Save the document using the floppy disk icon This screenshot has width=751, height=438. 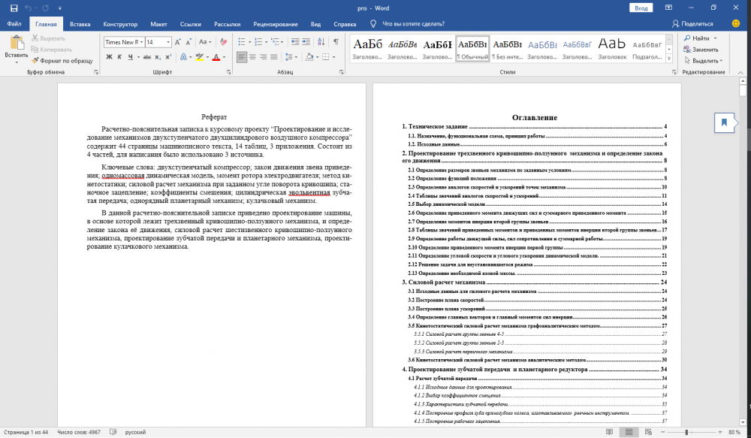14,8
